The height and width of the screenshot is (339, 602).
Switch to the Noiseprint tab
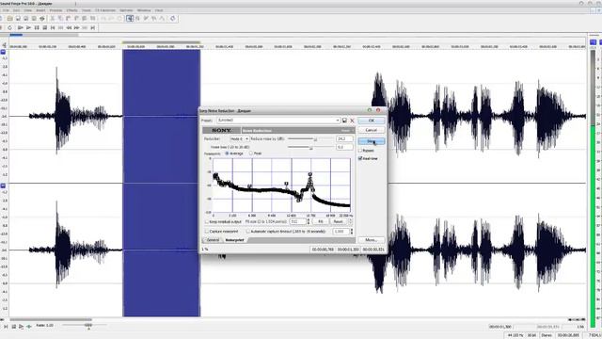coord(234,240)
